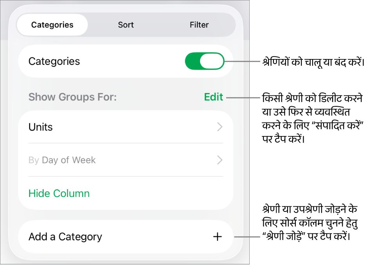Click the Add a Category label text
Screen dimensions: 369x265
point(65,237)
